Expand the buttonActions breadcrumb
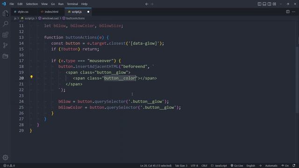This screenshot has width=299, height=168. 75,18
